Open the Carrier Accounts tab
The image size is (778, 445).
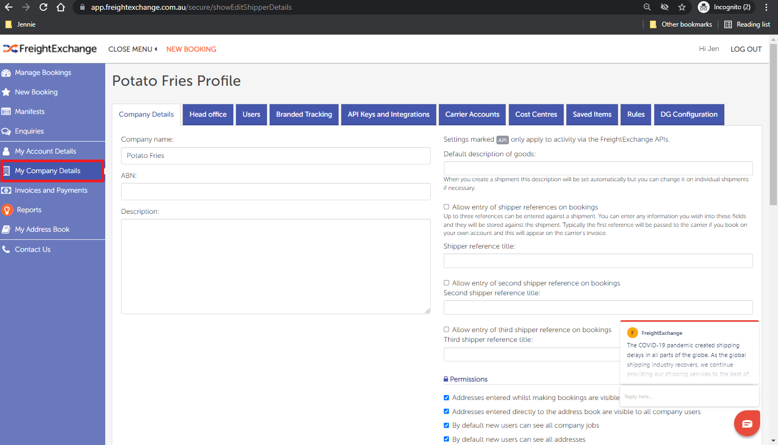(x=473, y=115)
